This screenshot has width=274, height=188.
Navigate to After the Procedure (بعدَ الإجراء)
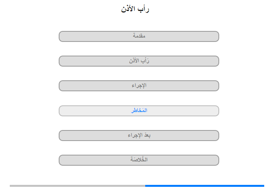click(x=139, y=136)
